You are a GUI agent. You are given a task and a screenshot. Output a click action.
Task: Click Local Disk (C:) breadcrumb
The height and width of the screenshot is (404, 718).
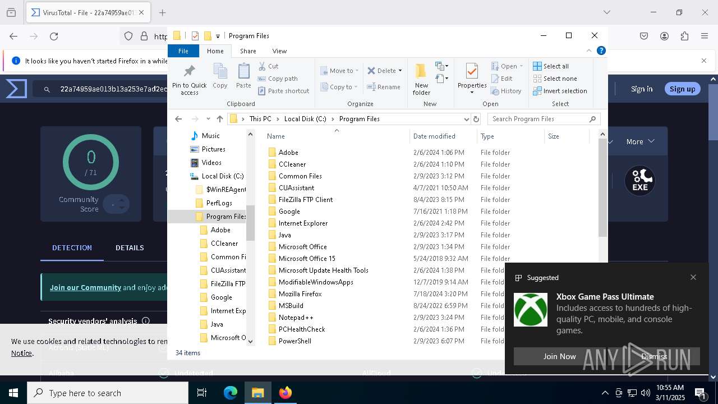click(x=305, y=119)
